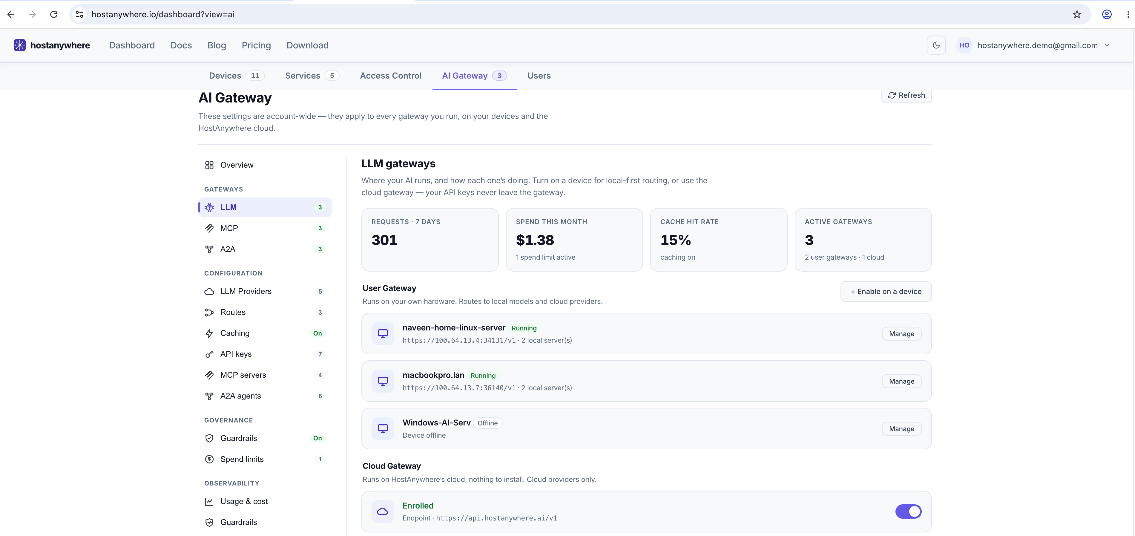1135x536 pixels.
Task: Open the Requests 7 days card
Action: (430, 239)
